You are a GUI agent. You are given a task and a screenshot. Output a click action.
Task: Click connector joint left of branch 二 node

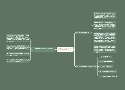coord(31,49)
